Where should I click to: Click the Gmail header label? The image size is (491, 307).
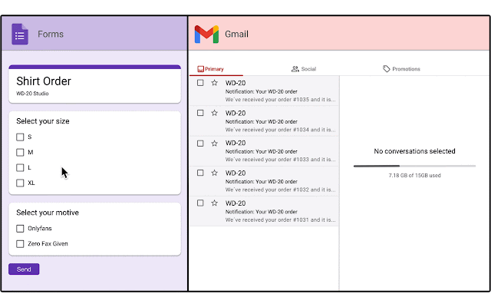point(236,34)
